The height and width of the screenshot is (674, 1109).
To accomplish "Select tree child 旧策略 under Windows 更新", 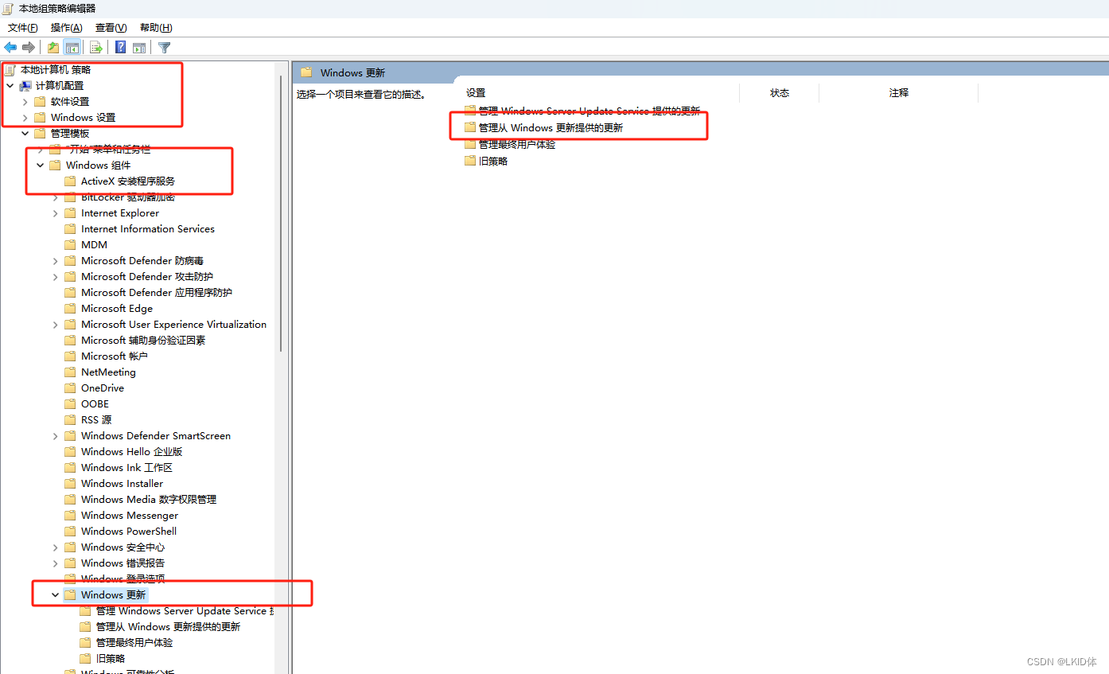I will (111, 659).
